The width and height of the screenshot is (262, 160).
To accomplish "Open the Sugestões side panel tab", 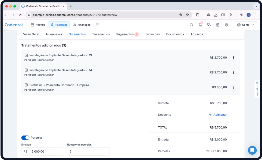I will click(257, 89).
